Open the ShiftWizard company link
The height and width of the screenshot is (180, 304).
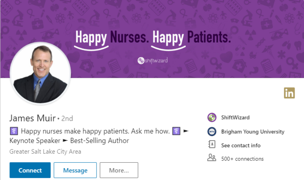(236, 117)
